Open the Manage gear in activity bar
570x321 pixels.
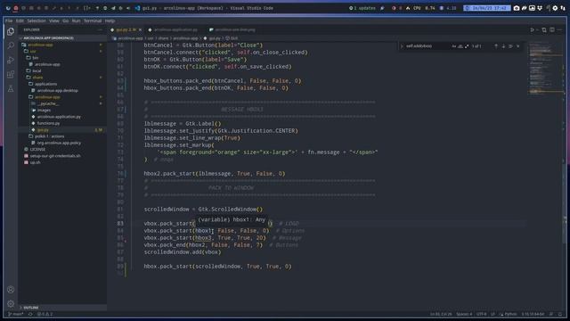click(x=11, y=303)
